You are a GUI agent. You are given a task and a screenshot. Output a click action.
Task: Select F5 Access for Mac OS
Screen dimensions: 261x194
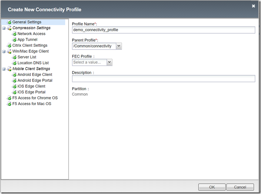point(32,104)
